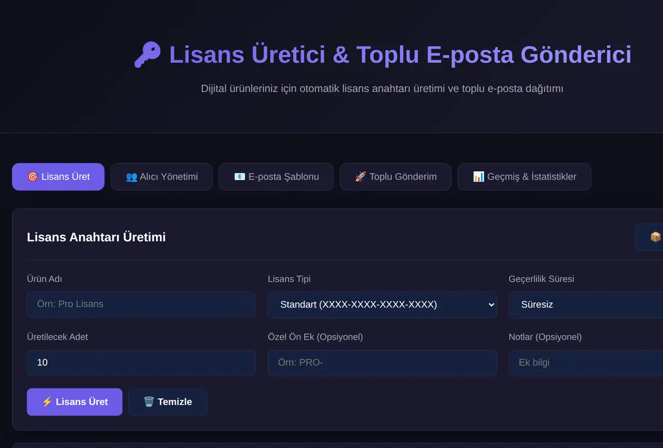Screen dimensions: 663x448
Task: Open the Geçerlilik Süresi dropdown
Action: click(586, 304)
